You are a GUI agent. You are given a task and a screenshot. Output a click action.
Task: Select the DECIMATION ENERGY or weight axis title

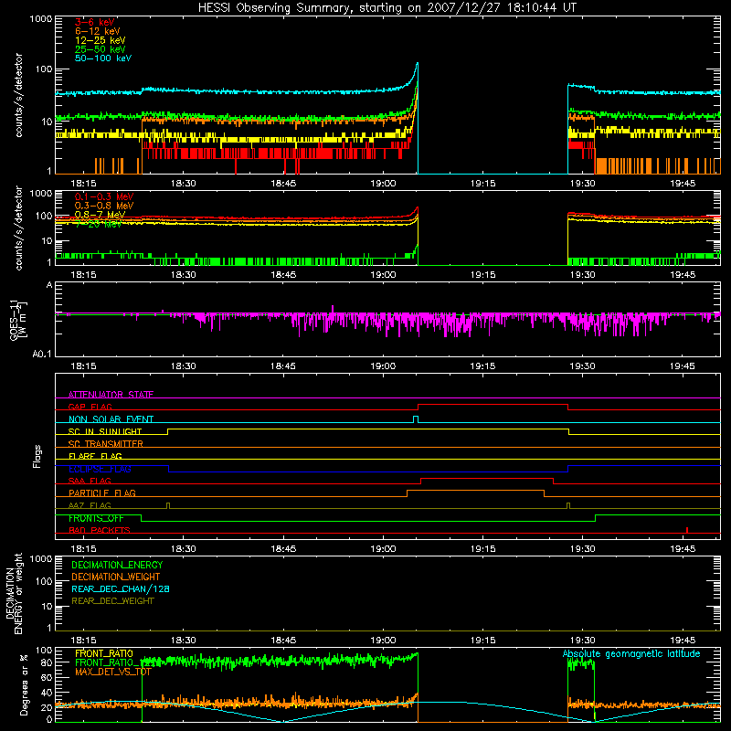tap(14, 593)
